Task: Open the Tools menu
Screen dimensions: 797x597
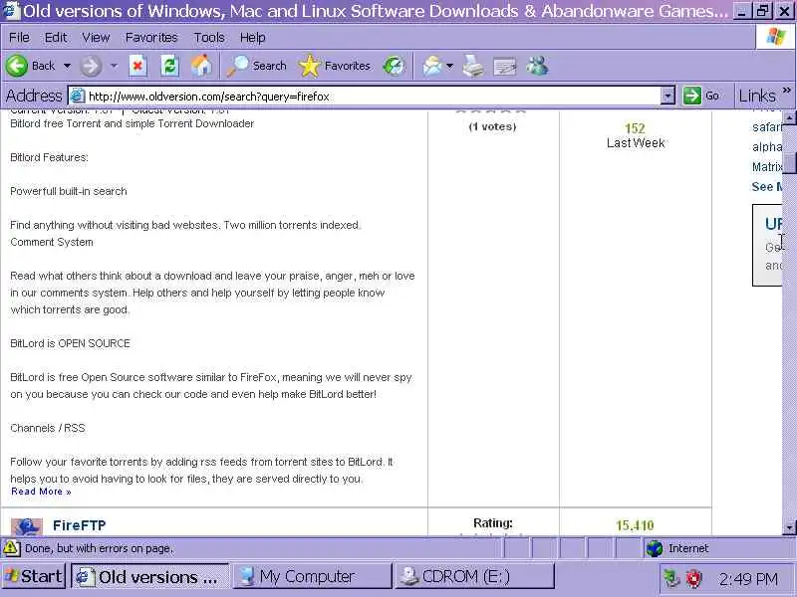Action: 209,38
